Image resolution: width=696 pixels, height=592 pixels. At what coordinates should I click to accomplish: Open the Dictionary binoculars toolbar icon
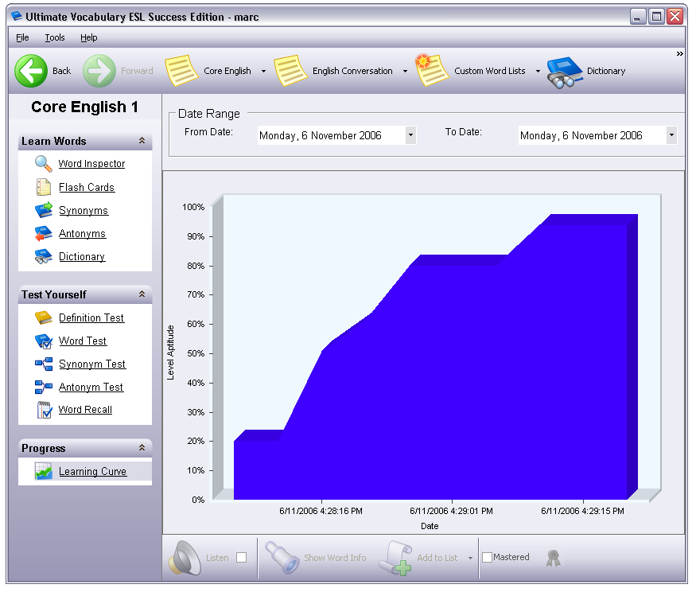(565, 72)
